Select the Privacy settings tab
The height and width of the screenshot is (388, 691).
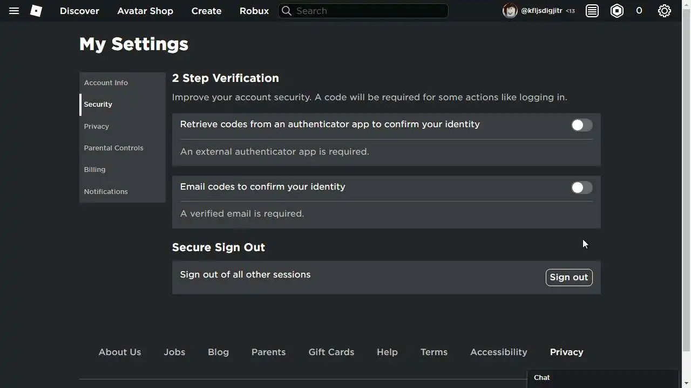(97, 127)
